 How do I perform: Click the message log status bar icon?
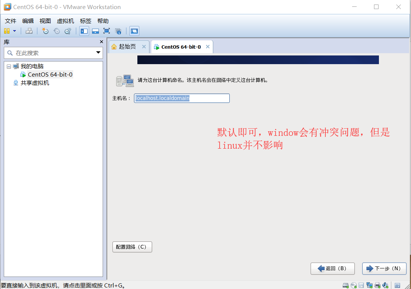point(397,285)
